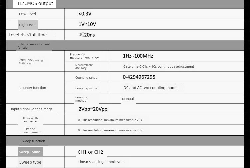250x168 pixels.
Task: Select 'Level rise/fall time' label
Action: 28,35
